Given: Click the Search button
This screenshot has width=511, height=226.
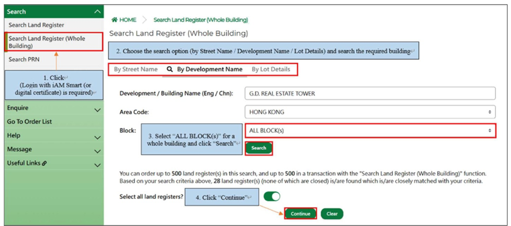Looking at the screenshot, I should coord(258,148).
